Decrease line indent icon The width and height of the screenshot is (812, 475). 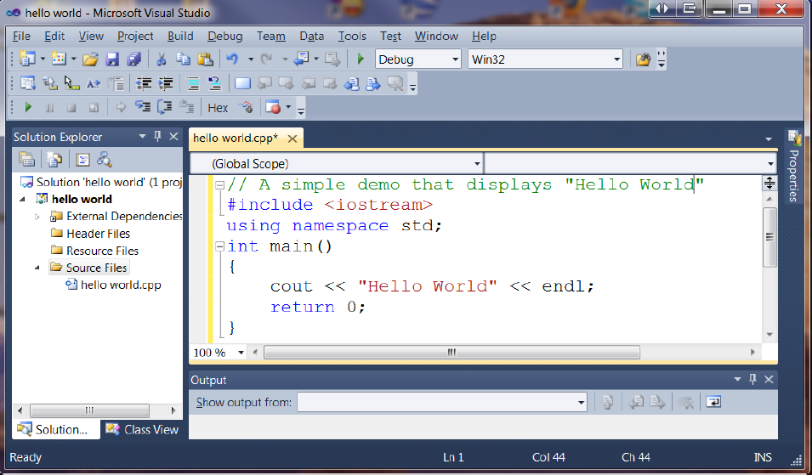144,83
